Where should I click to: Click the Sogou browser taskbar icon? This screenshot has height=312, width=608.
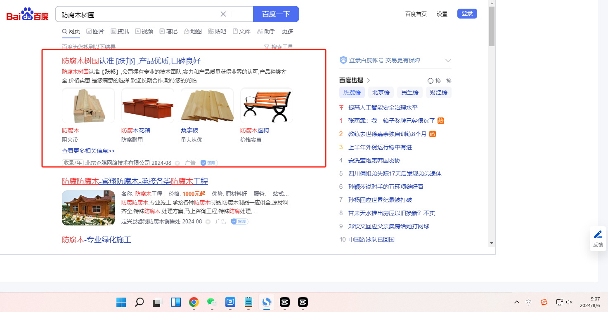click(x=266, y=302)
